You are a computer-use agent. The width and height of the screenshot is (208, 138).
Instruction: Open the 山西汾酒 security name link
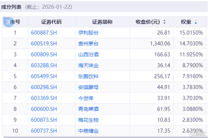(88, 54)
